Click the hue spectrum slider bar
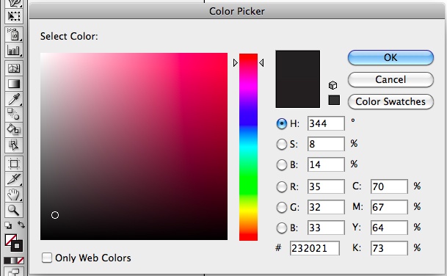The image size is (447, 276). [x=248, y=147]
